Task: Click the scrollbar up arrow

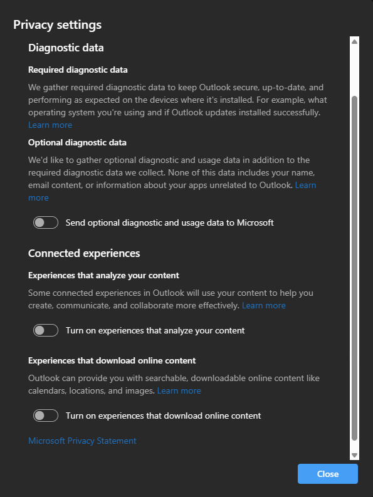Action: pyautogui.click(x=355, y=41)
